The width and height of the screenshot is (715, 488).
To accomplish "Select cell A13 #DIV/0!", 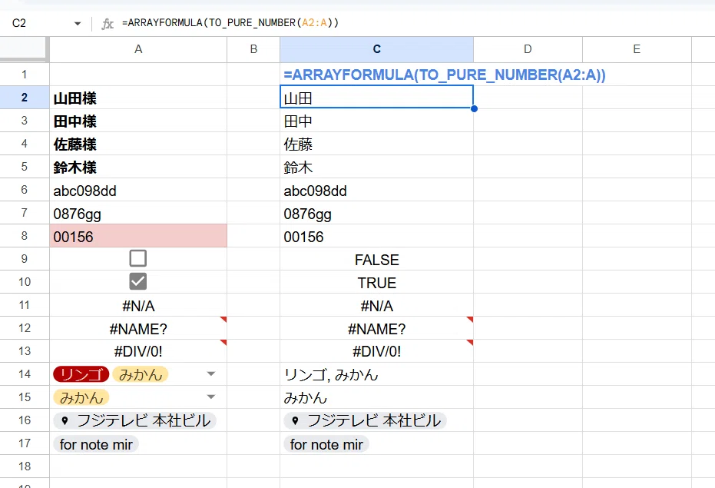I will coord(138,351).
